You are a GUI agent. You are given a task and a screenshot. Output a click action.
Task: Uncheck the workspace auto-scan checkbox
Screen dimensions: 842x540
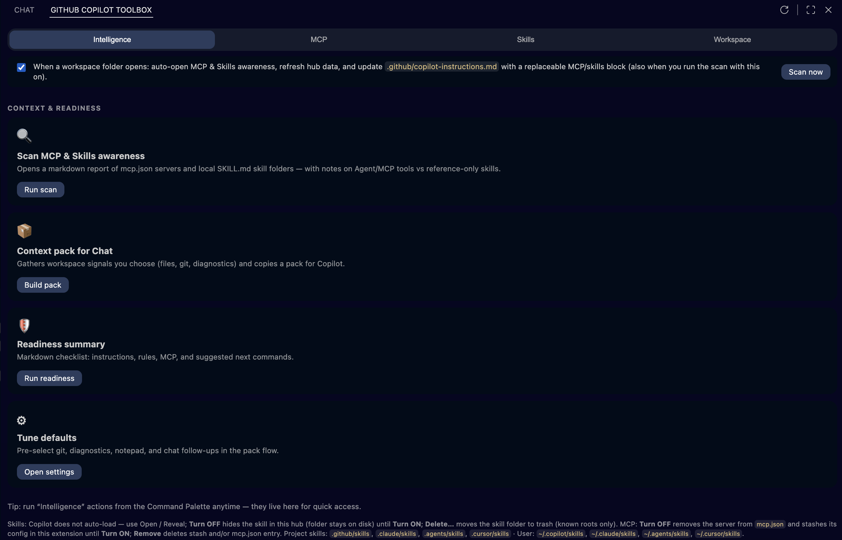coord(21,67)
